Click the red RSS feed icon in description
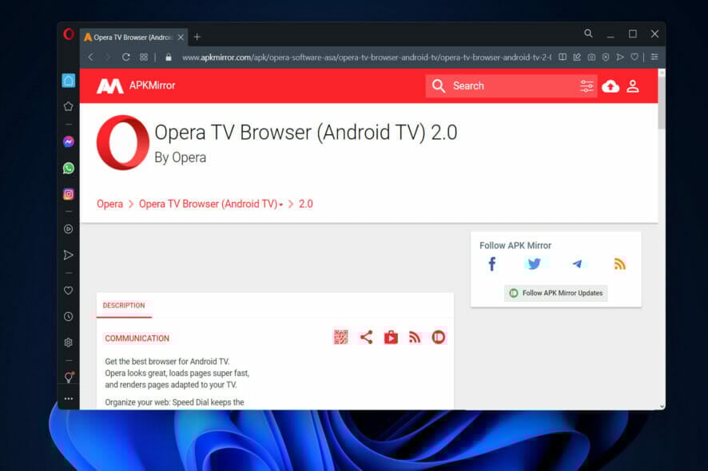The height and width of the screenshot is (471, 708). pyautogui.click(x=415, y=337)
